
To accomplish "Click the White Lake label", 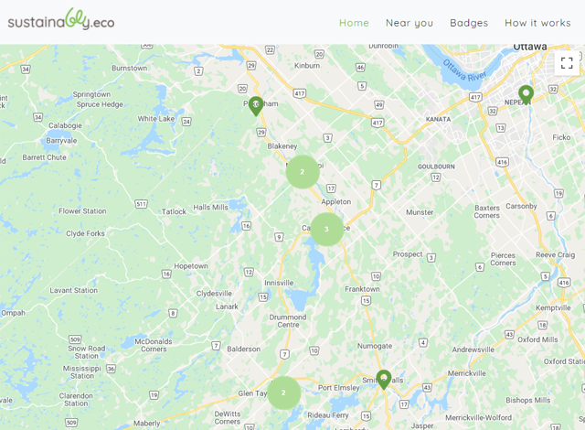I will point(156,119).
